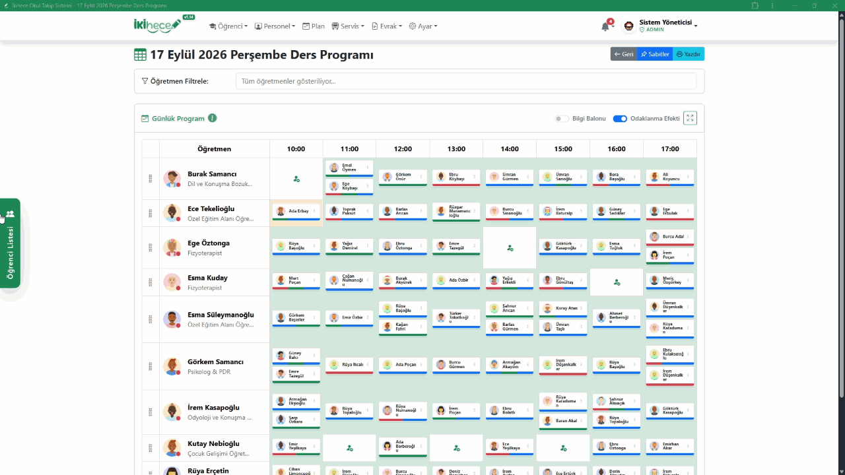Viewport: 845px width, 475px height.
Task: Add a student to Kutay Nebioğlu's 15:00 slot
Action: coord(563,448)
